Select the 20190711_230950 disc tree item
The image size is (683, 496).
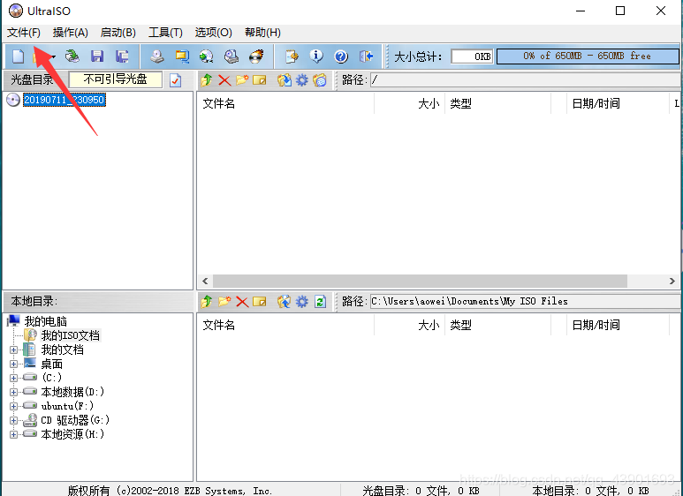point(64,100)
